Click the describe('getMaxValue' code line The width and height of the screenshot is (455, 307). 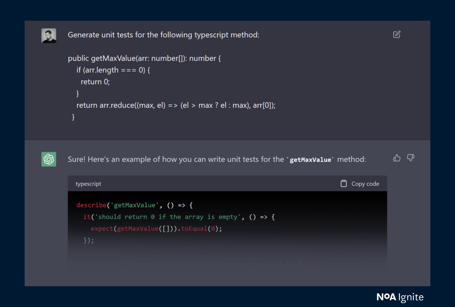(x=135, y=205)
